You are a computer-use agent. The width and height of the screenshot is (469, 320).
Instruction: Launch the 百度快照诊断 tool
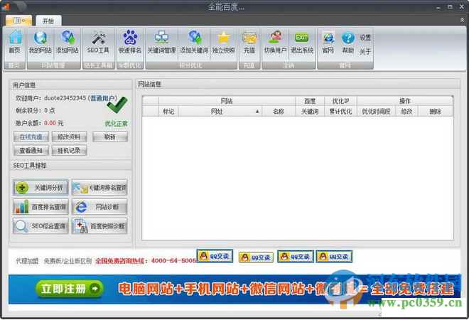[x=99, y=226]
